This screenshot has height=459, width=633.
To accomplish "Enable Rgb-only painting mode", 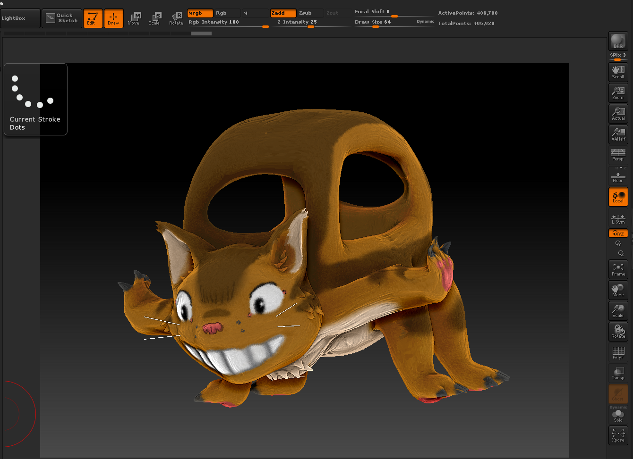I will point(227,13).
